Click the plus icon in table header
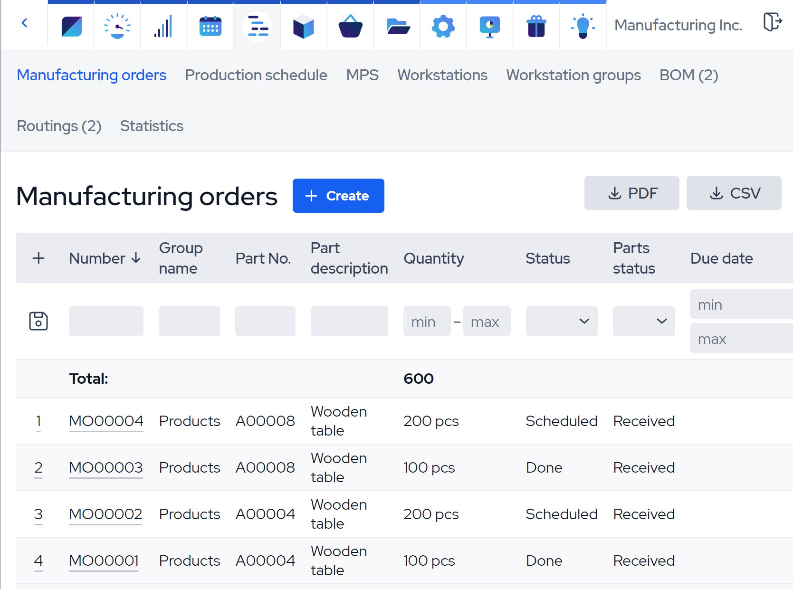The width and height of the screenshot is (793, 589). (38, 258)
